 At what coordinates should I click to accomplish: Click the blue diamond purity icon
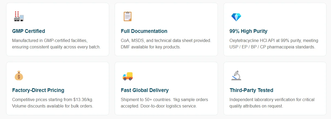(x=236, y=17)
